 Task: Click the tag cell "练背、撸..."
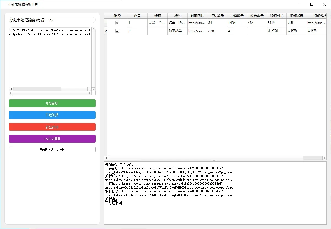tap(177, 23)
